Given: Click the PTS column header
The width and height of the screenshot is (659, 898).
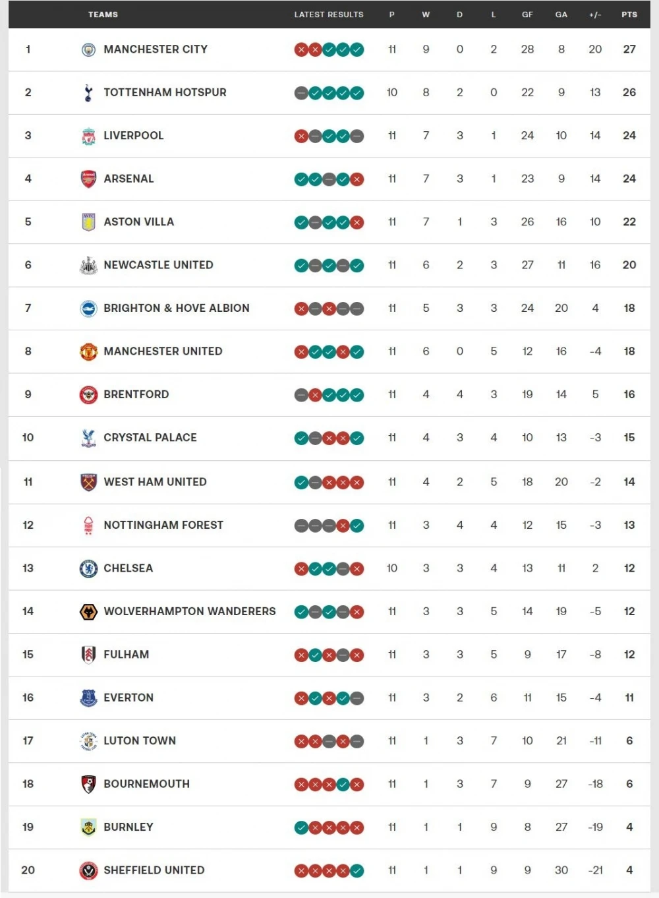Looking at the screenshot, I should tap(629, 15).
